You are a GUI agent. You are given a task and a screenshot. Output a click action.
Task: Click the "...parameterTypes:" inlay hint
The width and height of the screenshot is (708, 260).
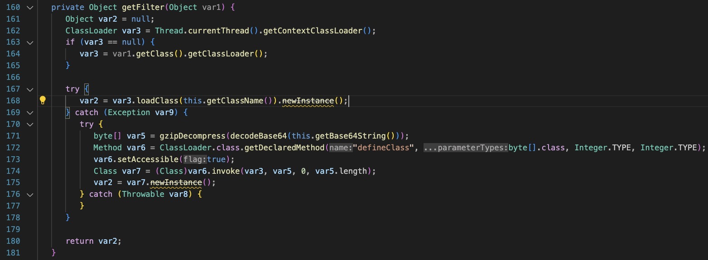pyautogui.click(x=466, y=148)
